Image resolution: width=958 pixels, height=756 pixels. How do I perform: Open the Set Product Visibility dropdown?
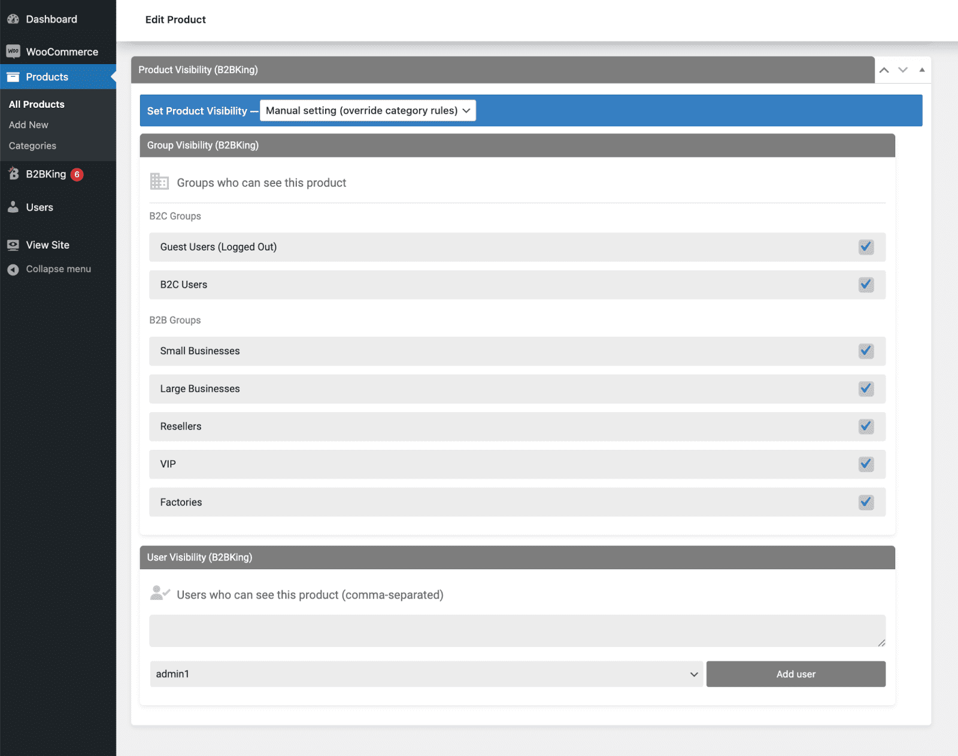pos(368,111)
